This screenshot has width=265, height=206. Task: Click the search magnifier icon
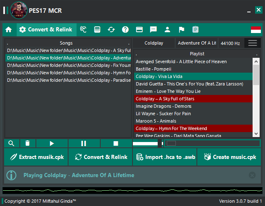point(11,144)
